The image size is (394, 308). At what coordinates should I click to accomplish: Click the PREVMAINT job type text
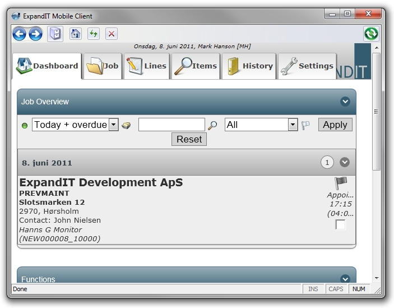pos(44,194)
